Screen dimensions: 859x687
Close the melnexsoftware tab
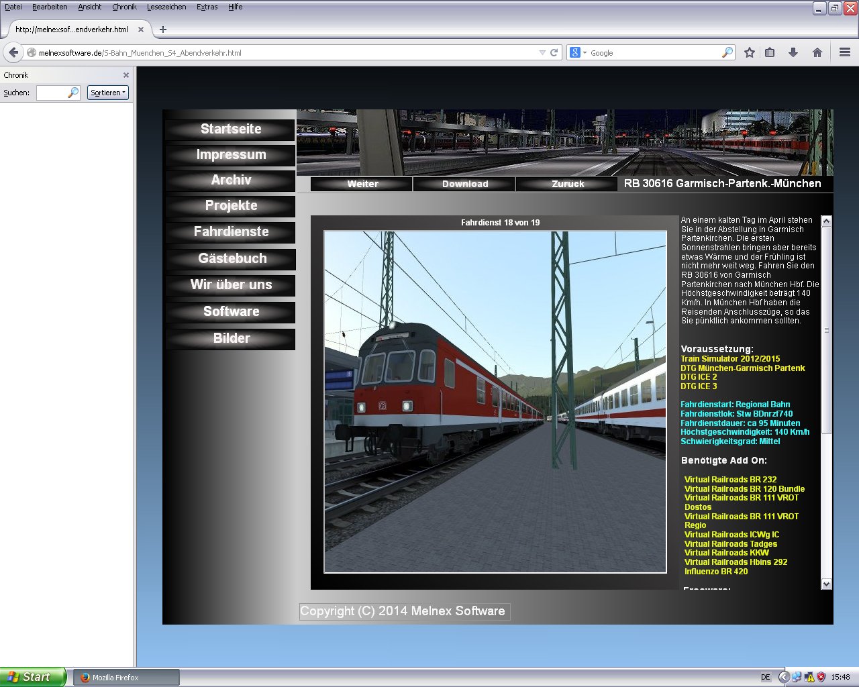coord(141,30)
